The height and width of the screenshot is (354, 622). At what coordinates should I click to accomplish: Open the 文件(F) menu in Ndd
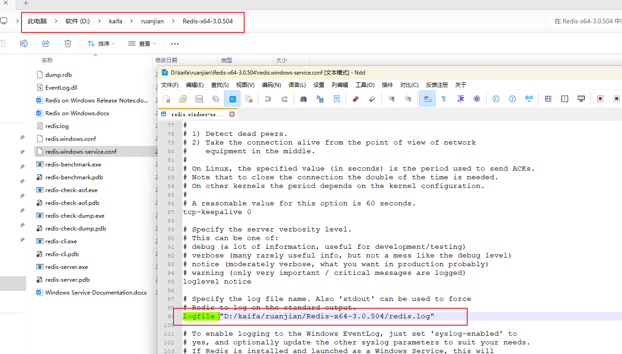point(169,85)
